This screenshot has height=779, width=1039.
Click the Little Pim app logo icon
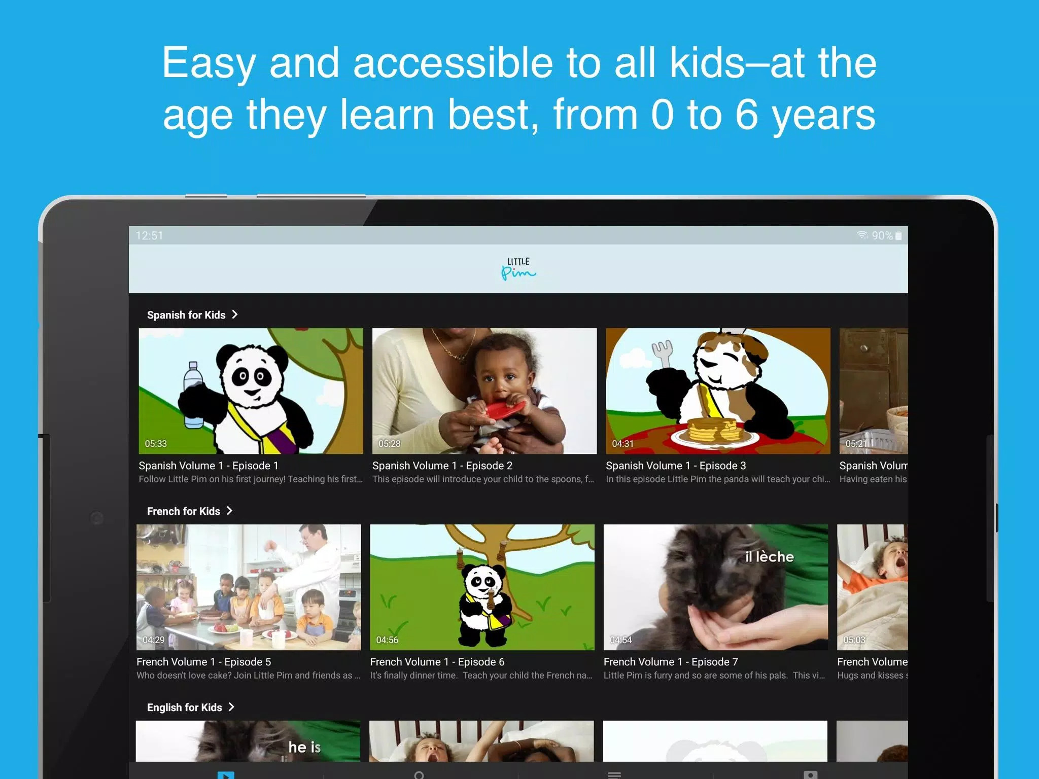(x=518, y=268)
